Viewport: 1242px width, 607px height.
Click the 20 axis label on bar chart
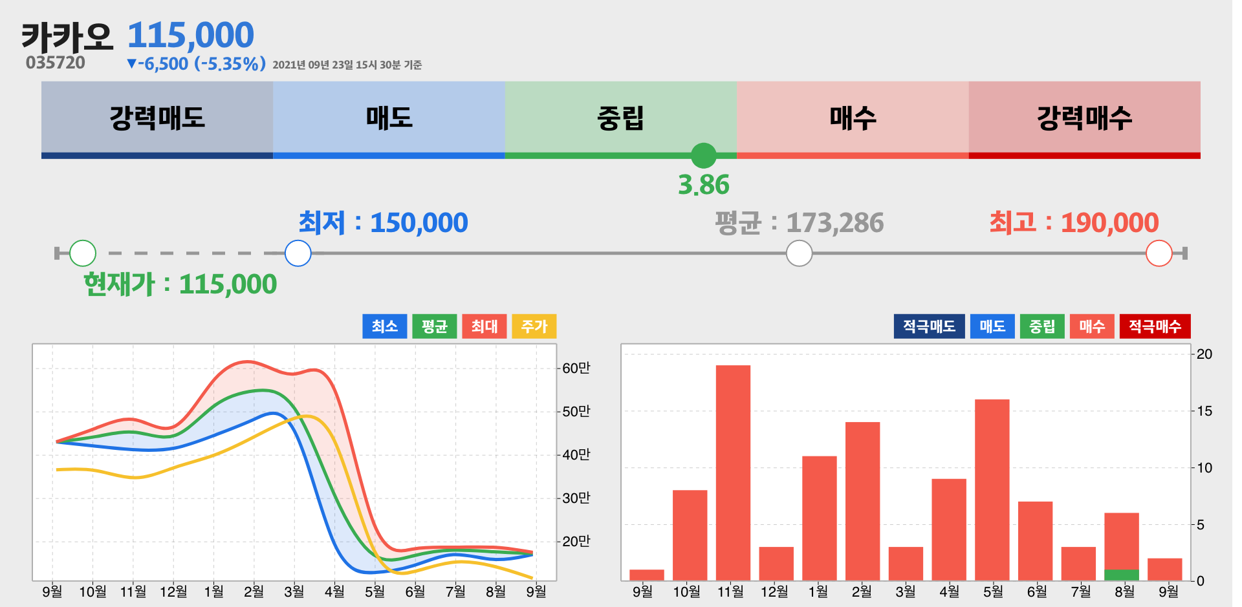point(1204,354)
